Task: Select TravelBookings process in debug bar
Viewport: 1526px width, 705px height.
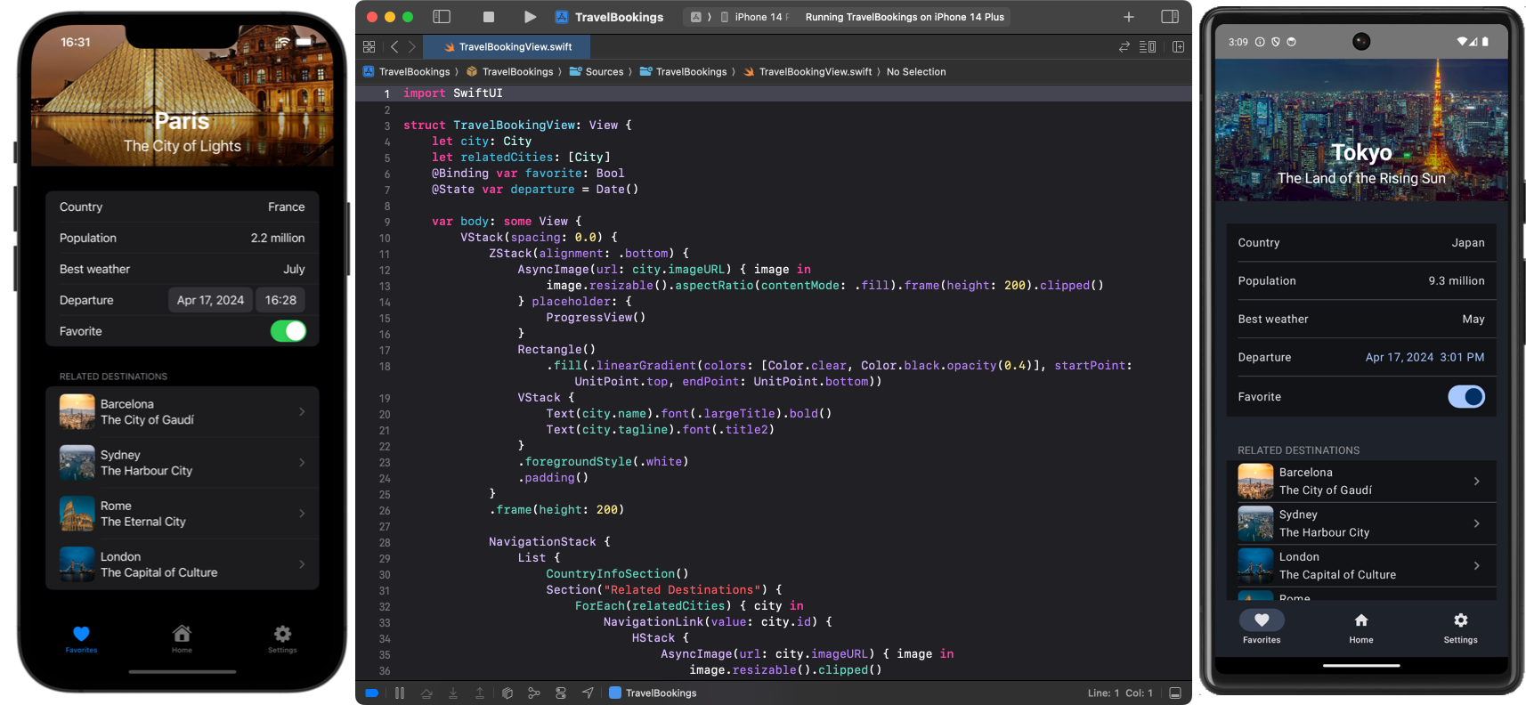Action: [653, 693]
